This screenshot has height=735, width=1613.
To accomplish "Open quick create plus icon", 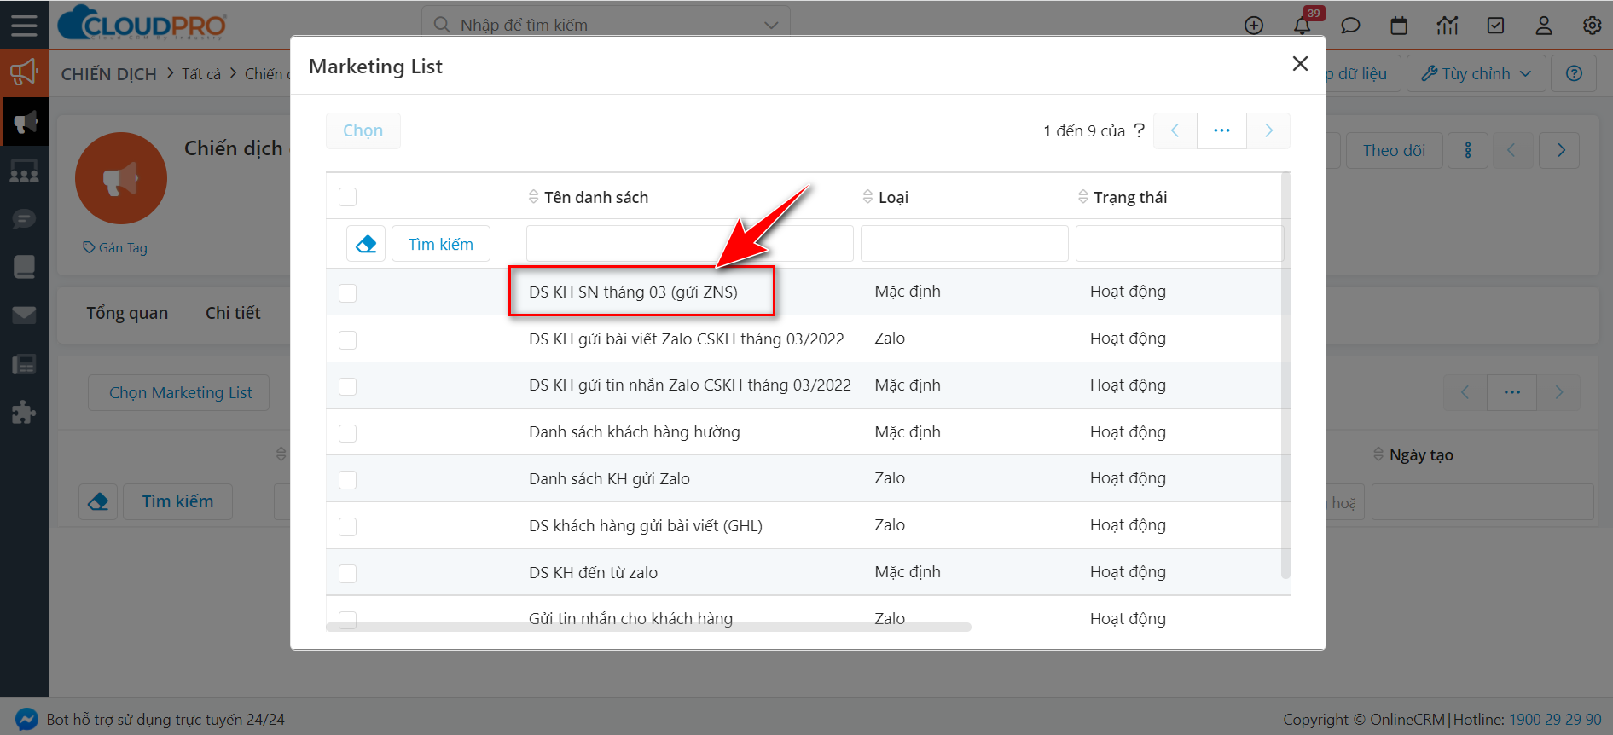I will tap(1254, 26).
